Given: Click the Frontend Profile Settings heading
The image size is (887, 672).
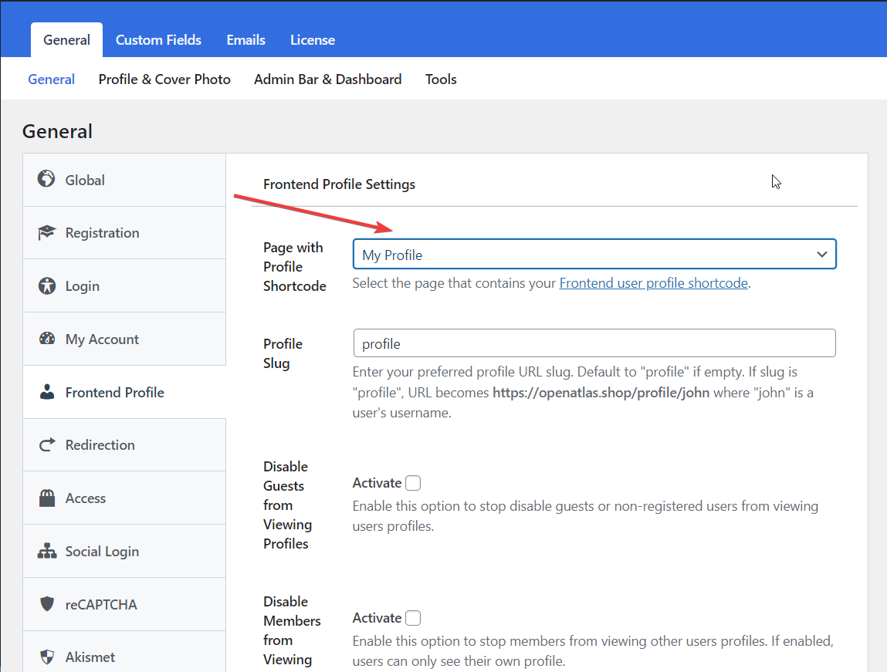Looking at the screenshot, I should 340,184.
